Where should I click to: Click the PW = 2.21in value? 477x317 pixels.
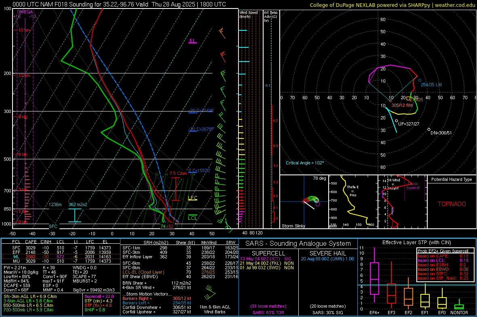click(x=16, y=268)
